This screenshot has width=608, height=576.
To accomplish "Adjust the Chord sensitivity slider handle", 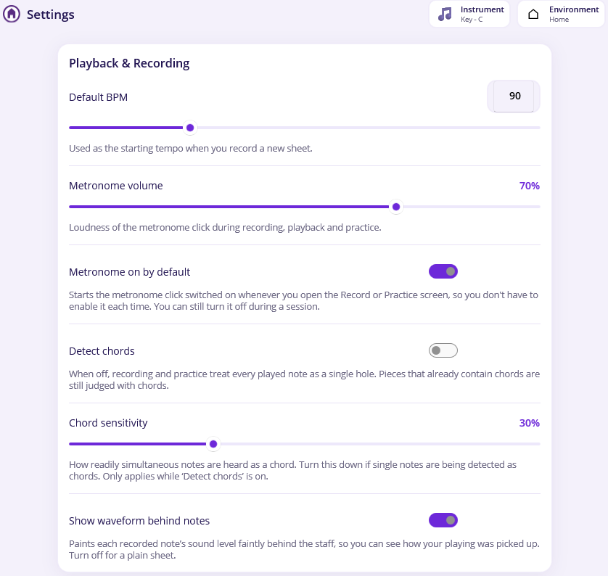I will click(x=213, y=444).
